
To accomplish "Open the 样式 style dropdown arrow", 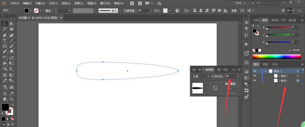I will pyautogui.click(x=170, y=11).
